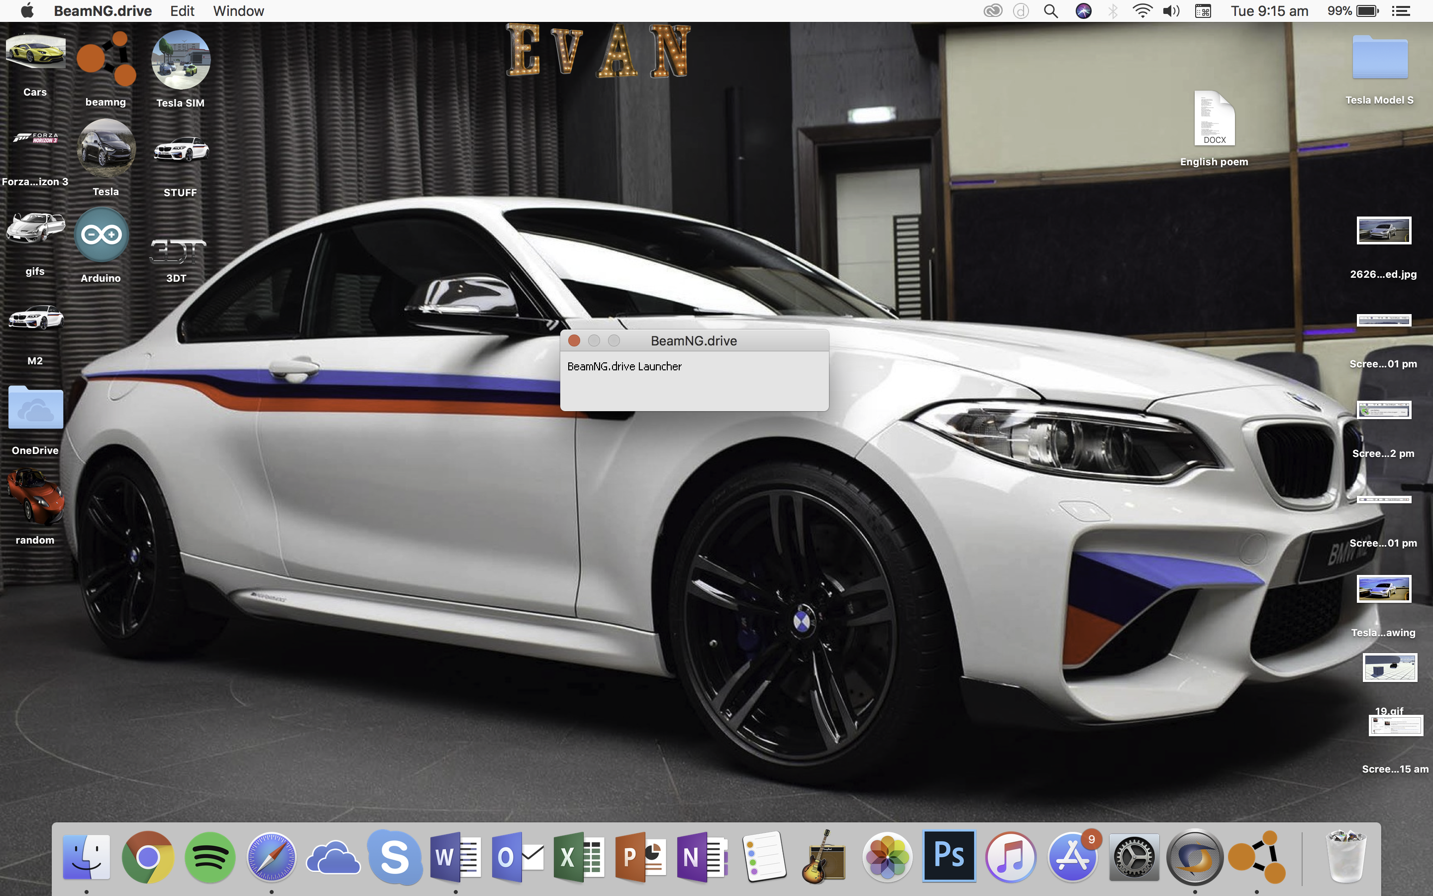Open iTunes from the Dock
This screenshot has width=1433, height=896.
click(1010, 857)
